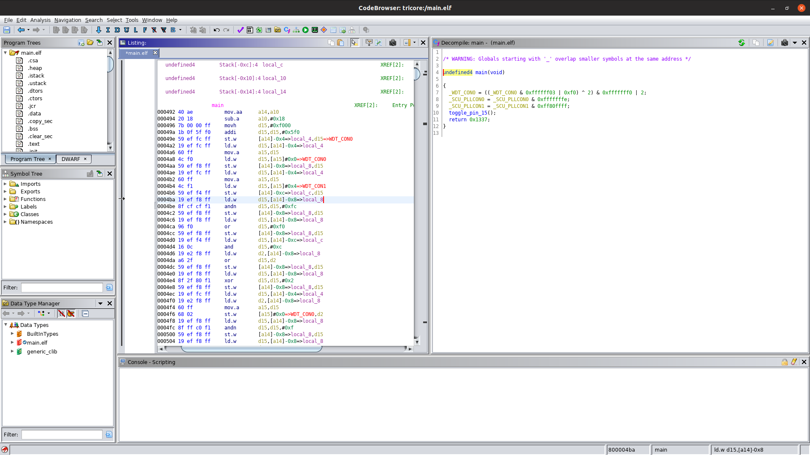Viewport: 810px width, 455px height.
Task: Select the Classes folder in Symbol Tree
Action: tap(30, 214)
